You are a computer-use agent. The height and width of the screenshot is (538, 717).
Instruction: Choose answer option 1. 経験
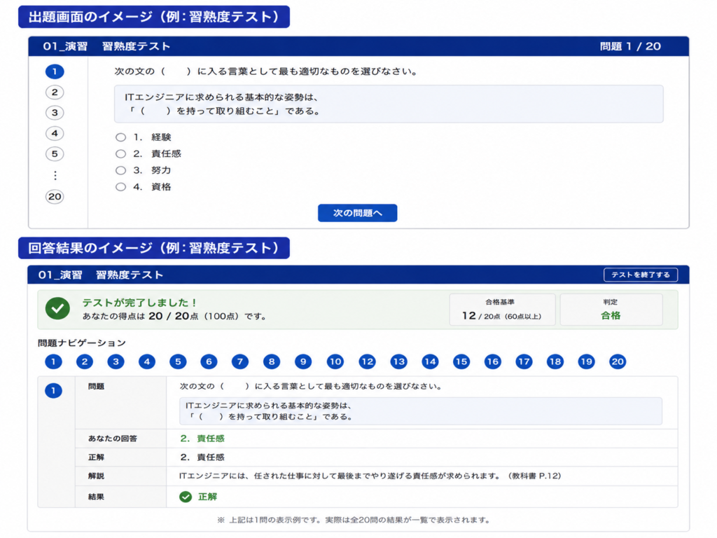click(143, 137)
